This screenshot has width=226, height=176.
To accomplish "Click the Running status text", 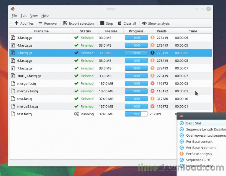I will (x=87, y=114).
